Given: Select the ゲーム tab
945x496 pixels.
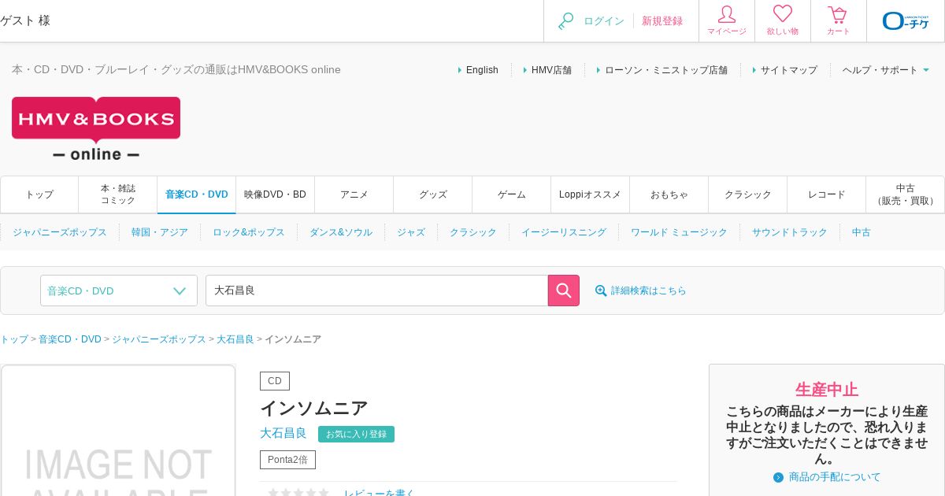Looking at the screenshot, I should 512,194.
